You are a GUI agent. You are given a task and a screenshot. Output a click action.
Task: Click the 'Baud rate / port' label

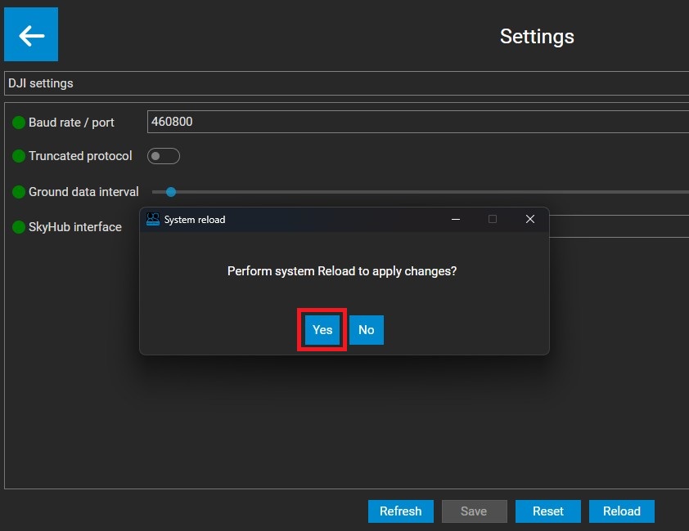pyautogui.click(x=71, y=123)
